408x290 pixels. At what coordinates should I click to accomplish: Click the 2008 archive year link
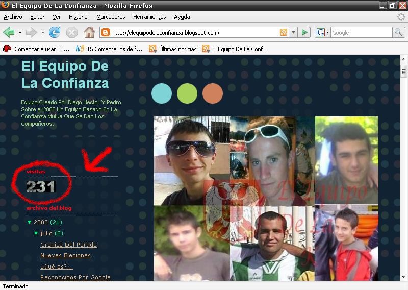coord(41,222)
